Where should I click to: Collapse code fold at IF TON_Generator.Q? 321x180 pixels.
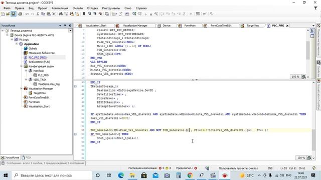click(75, 134)
